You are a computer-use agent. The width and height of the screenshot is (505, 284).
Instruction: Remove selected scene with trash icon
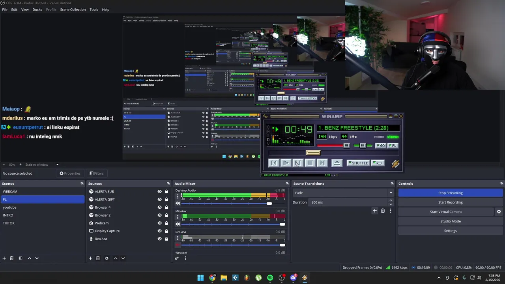[12, 258]
